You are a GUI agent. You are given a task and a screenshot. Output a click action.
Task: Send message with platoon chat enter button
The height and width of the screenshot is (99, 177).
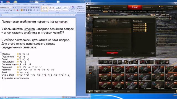[x=153, y=53]
